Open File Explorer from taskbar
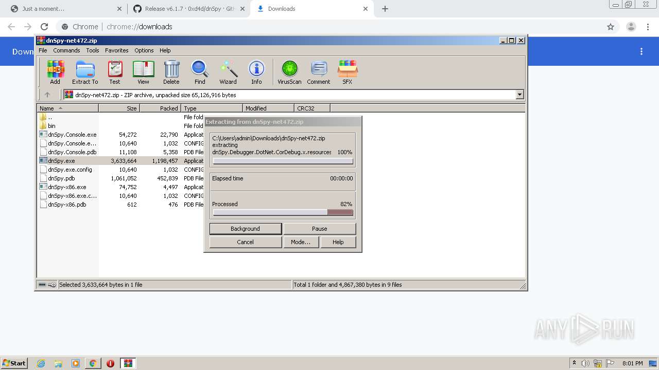 58,363
